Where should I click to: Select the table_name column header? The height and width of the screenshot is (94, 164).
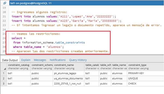[119, 67]
